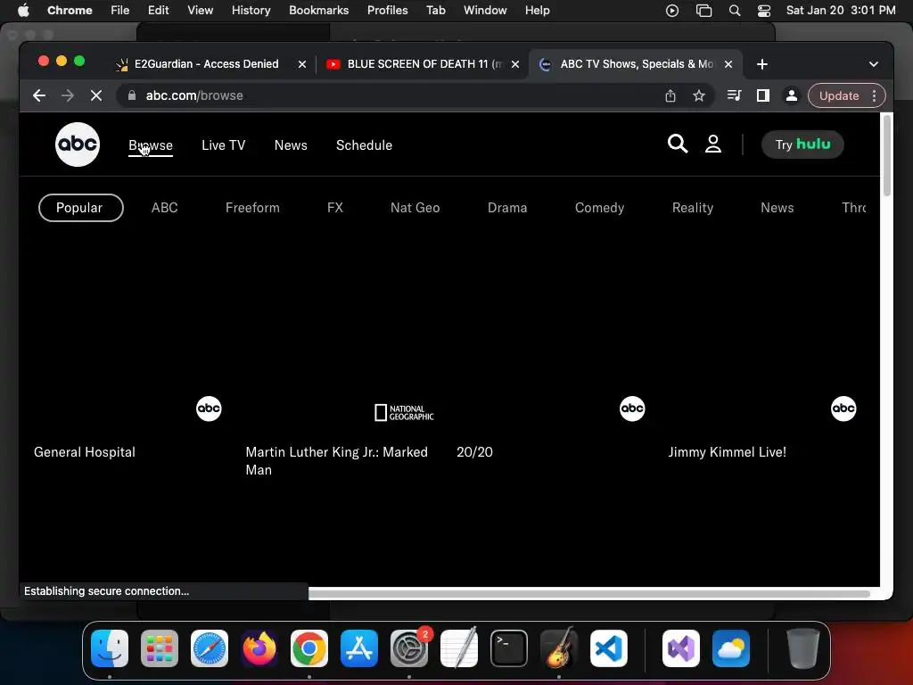Open the Chrome profile avatar icon
Image resolution: width=913 pixels, height=685 pixels.
(792, 95)
